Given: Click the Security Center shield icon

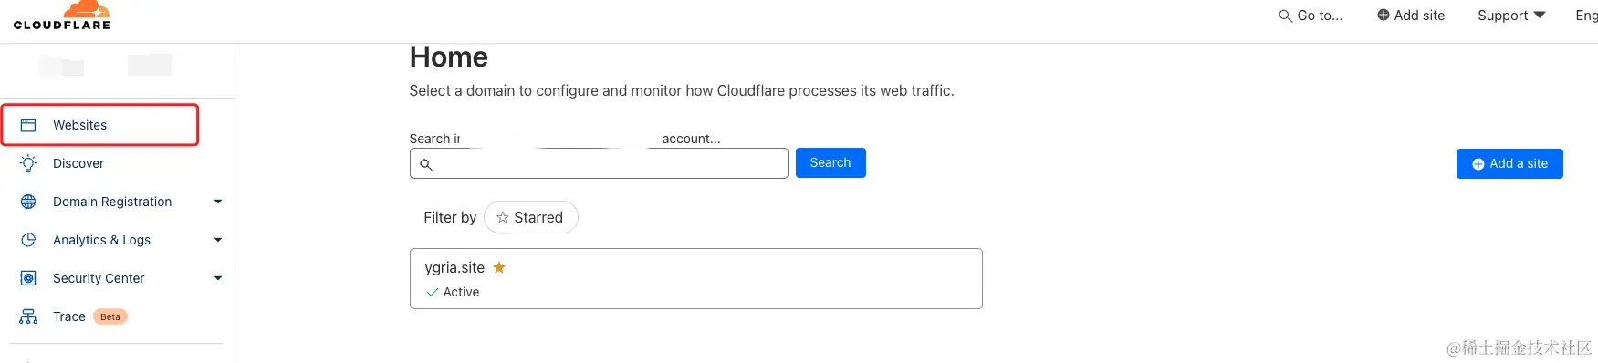Looking at the screenshot, I should (28, 278).
